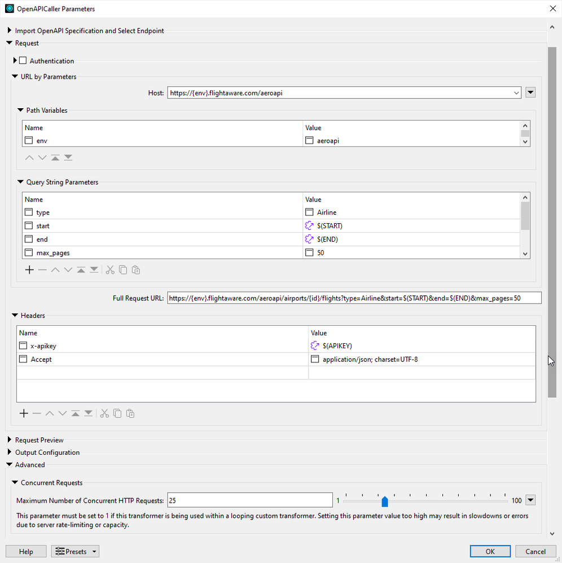Open the Host dropdown list

click(517, 93)
